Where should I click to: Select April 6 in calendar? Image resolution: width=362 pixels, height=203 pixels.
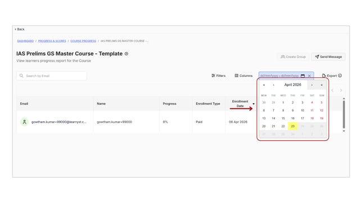click(x=264, y=110)
